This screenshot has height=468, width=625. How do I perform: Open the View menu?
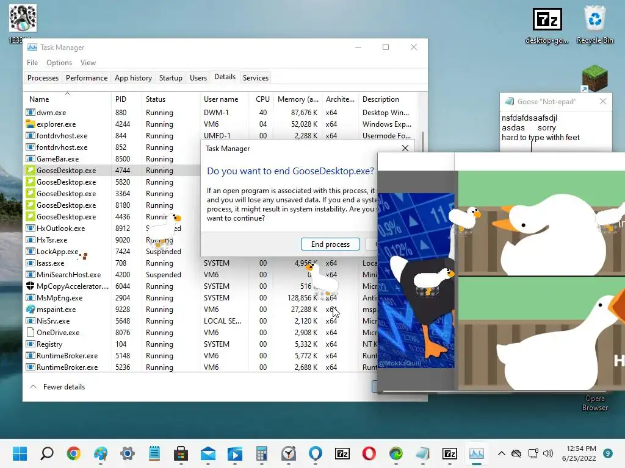88,63
